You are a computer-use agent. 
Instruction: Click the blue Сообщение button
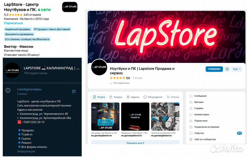214,69
